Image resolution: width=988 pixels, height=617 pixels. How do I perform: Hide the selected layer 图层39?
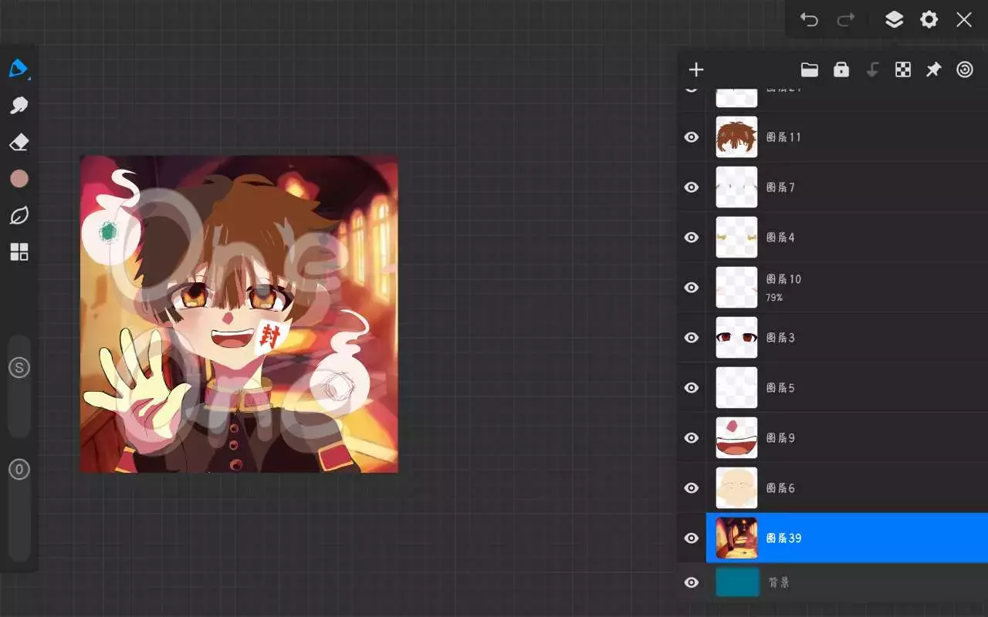(692, 538)
